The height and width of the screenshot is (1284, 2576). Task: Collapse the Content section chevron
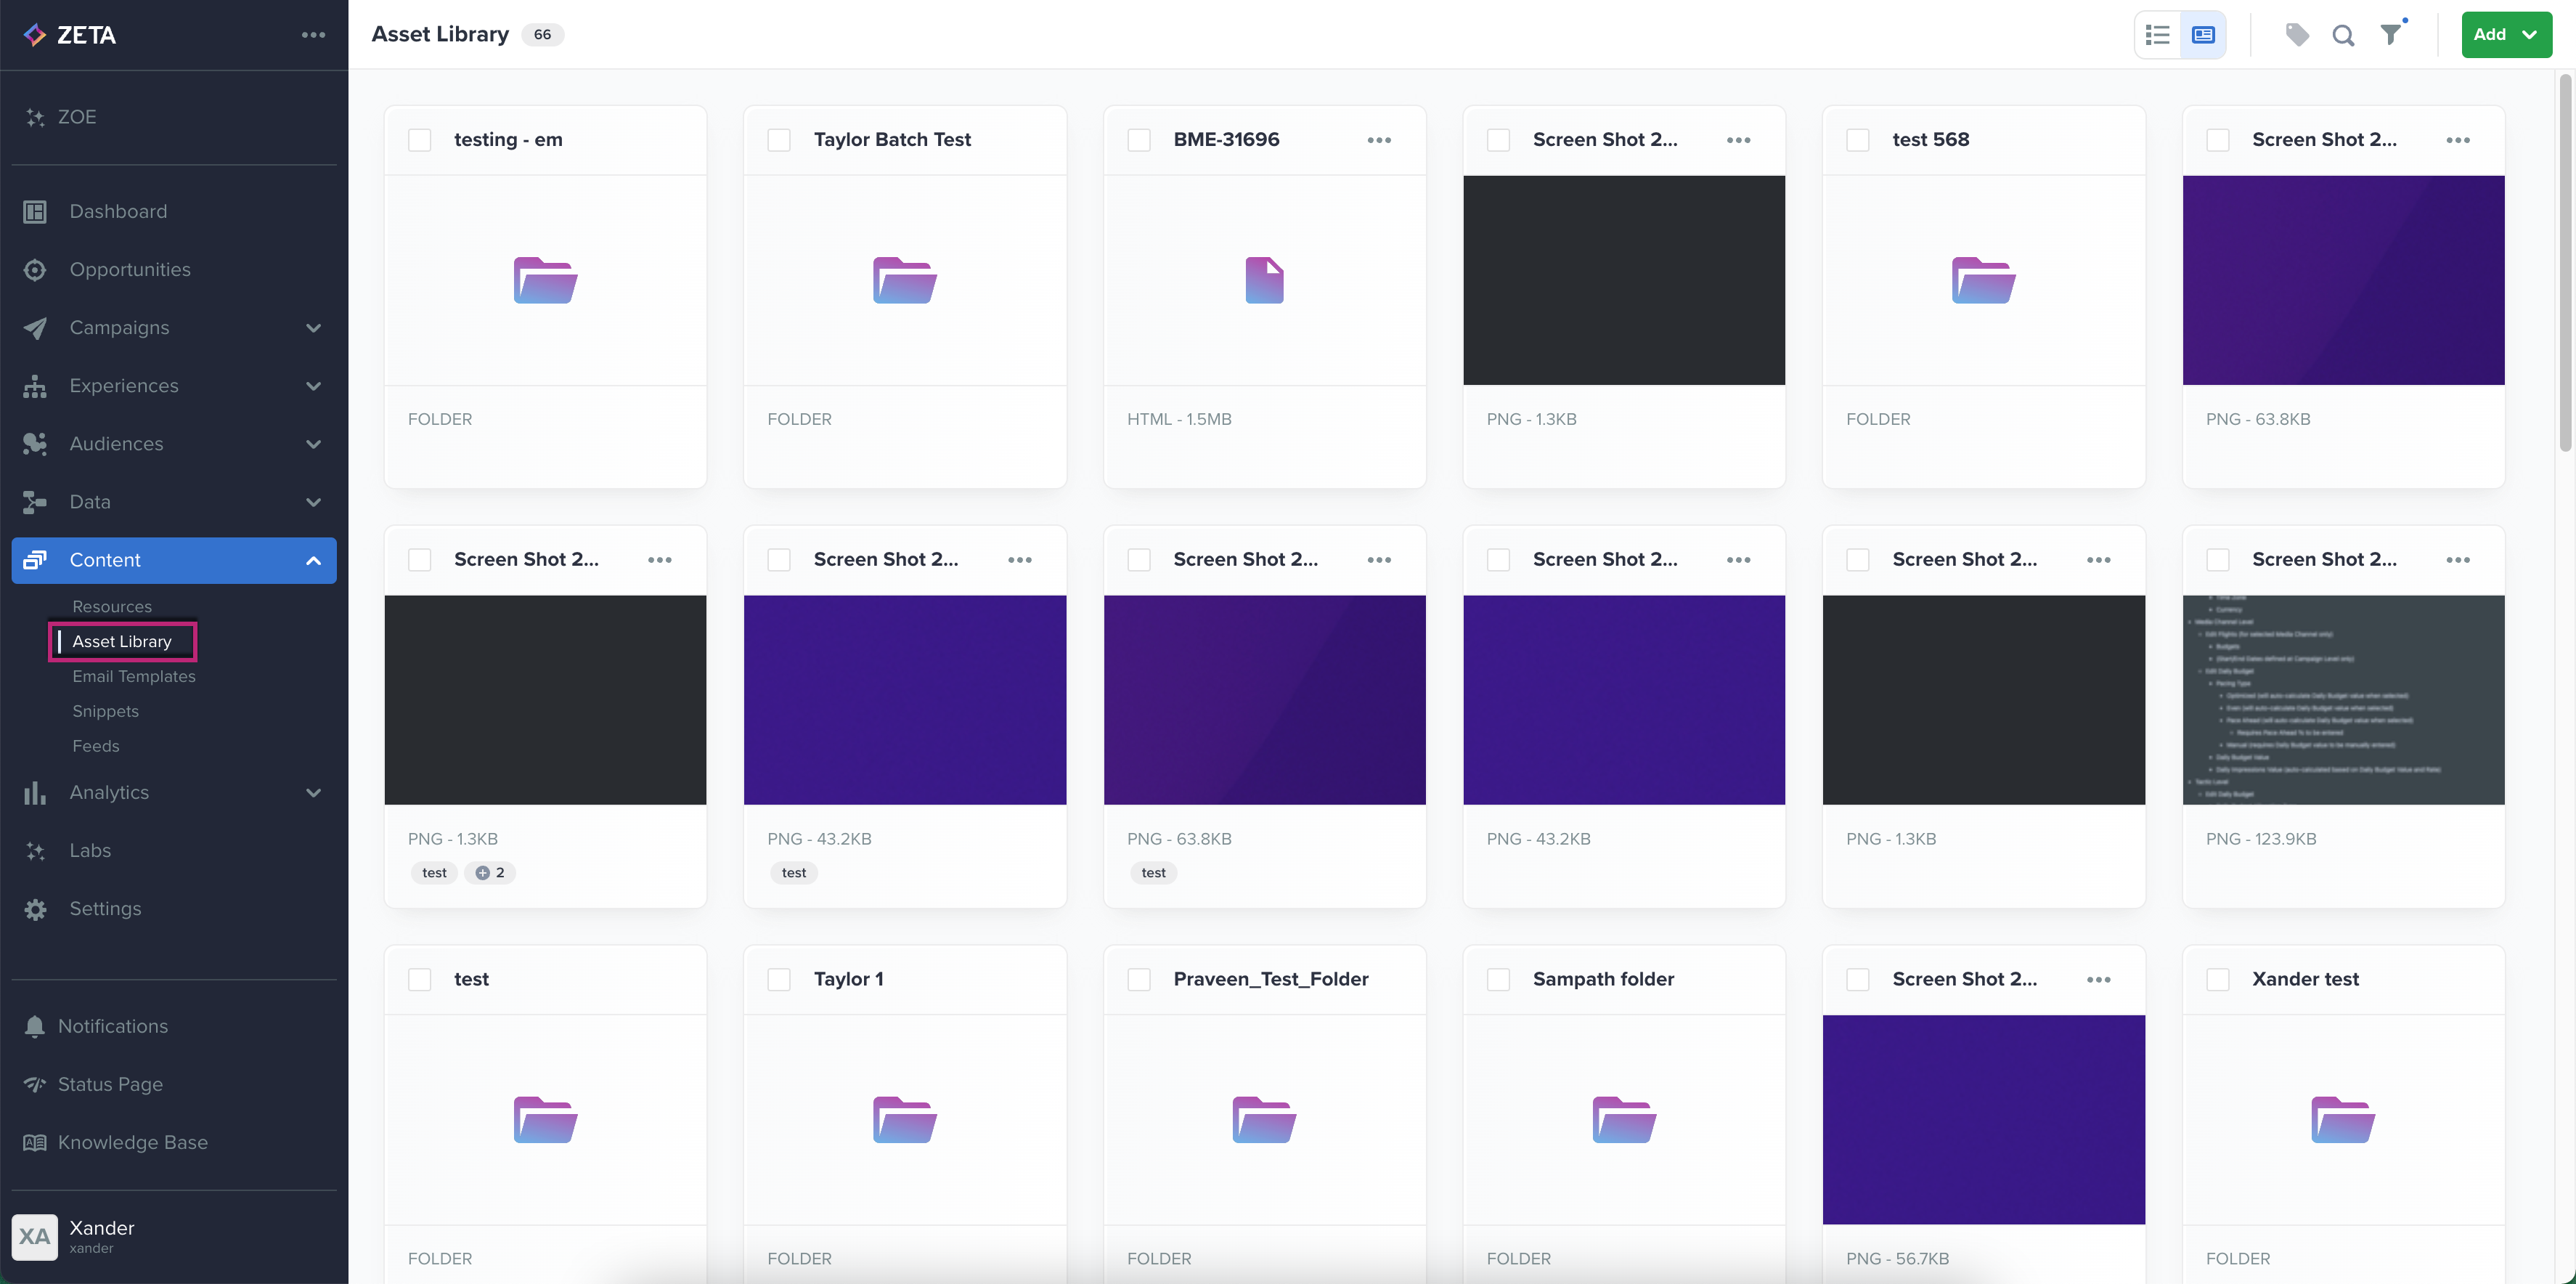click(x=313, y=560)
